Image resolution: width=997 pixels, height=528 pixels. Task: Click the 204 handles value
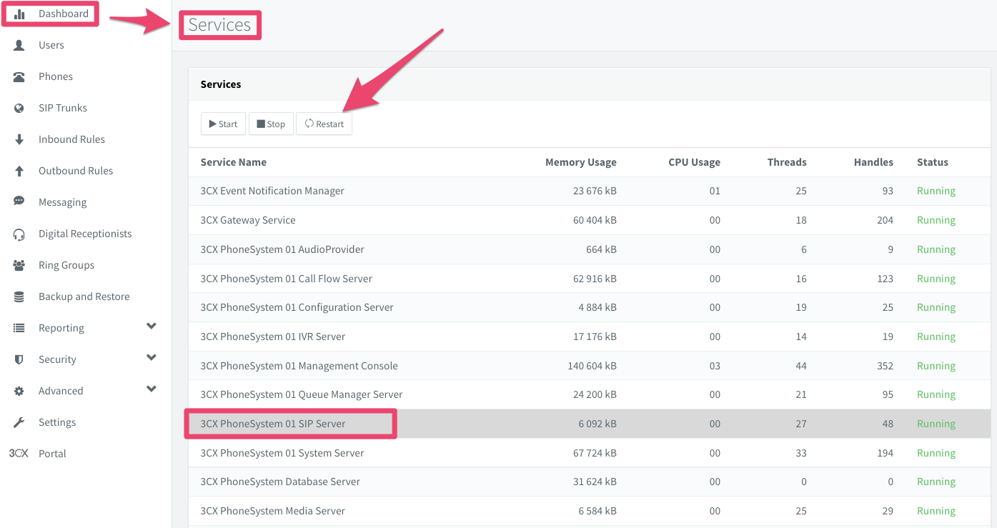click(x=885, y=220)
